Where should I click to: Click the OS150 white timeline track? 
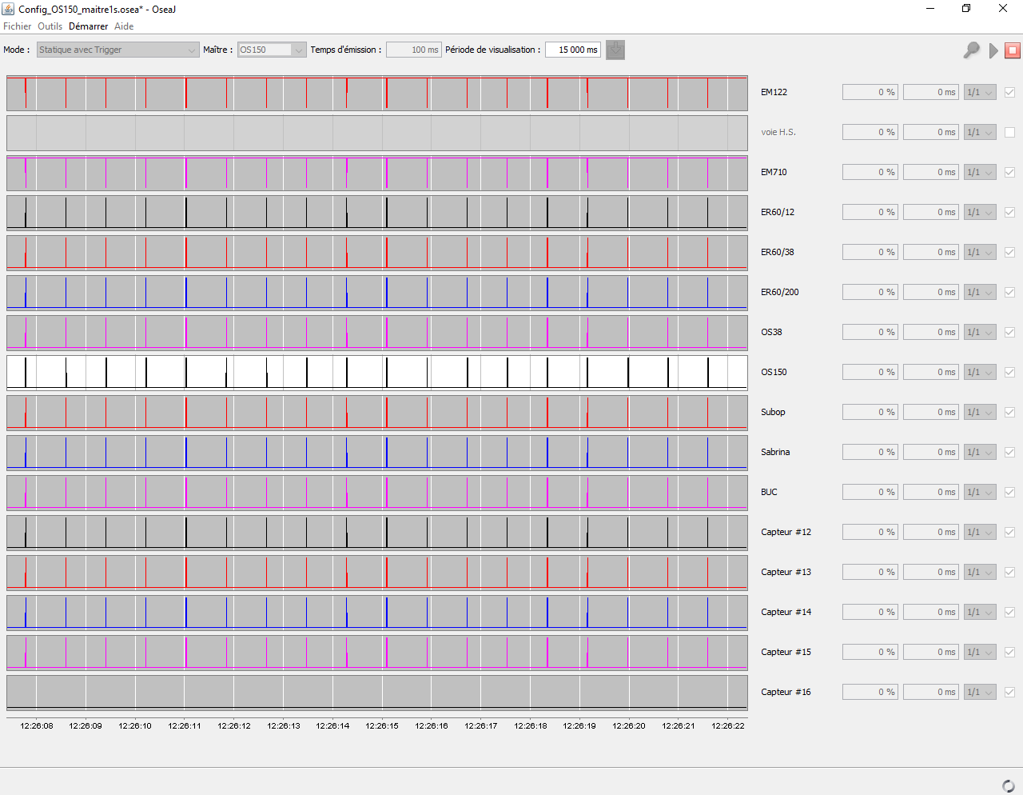coord(377,372)
